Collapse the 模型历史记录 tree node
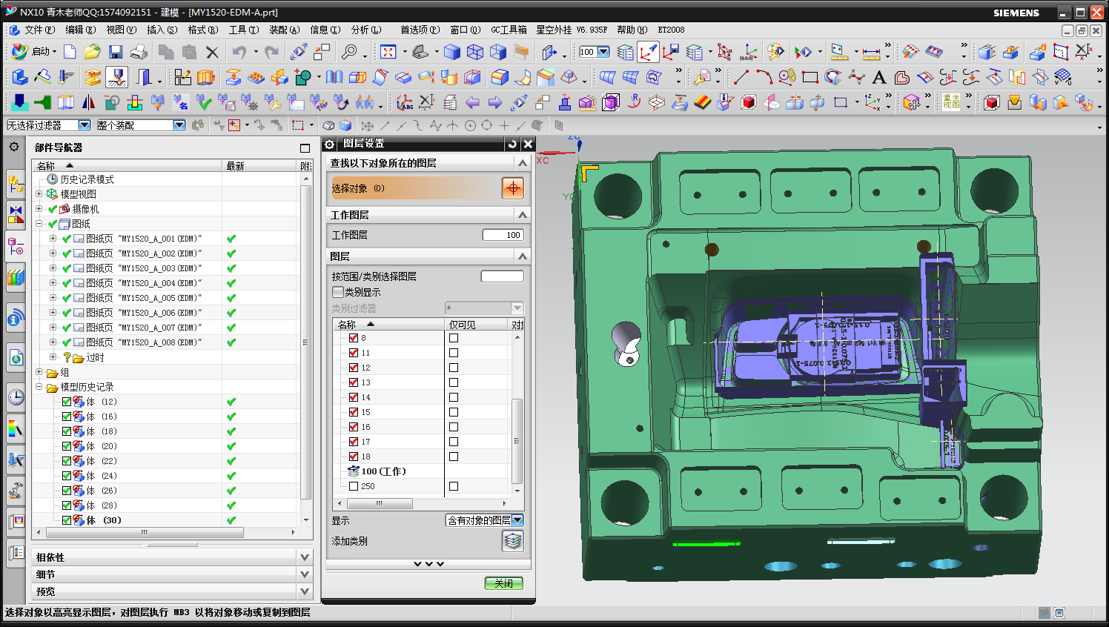 click(x=39, y=387)
